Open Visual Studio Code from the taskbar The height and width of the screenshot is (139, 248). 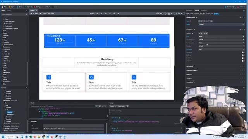[x=48, y=137]
